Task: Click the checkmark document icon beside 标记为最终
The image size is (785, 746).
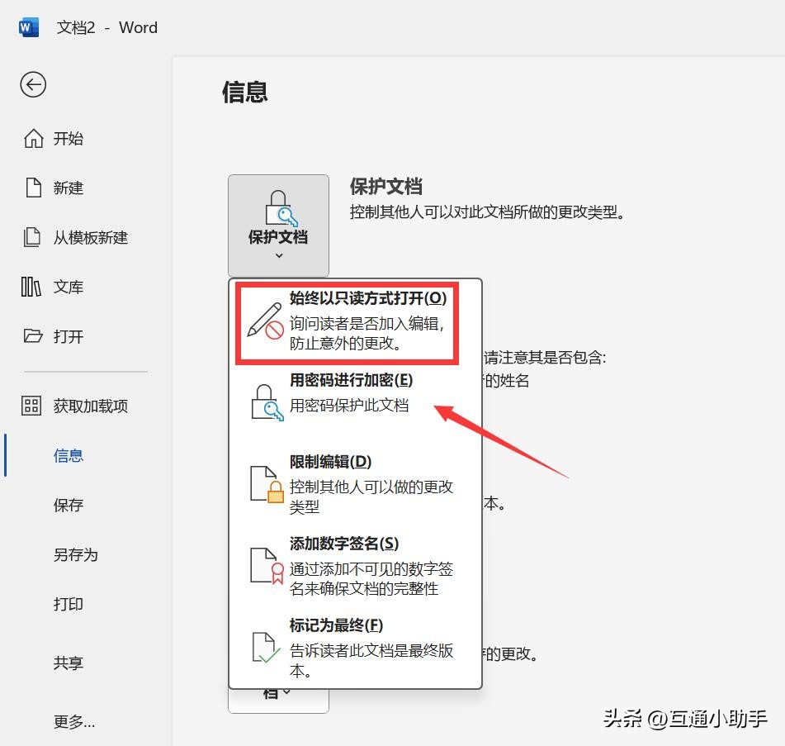Action: [x=265, y=648]
